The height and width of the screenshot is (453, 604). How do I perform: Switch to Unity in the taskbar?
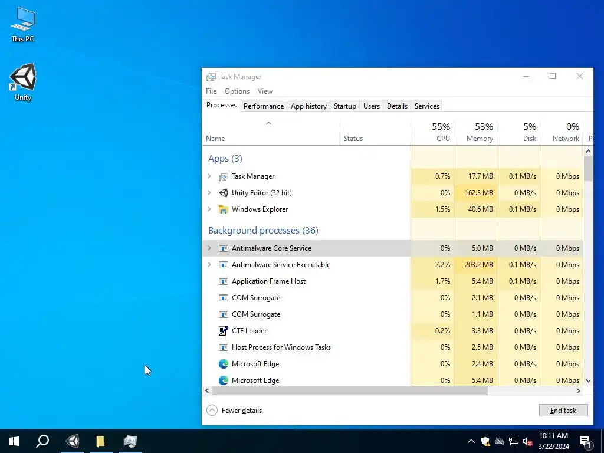pos(73,441)
